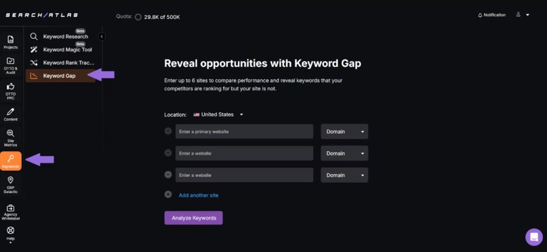This screenshot has width=547, height=252.
Task: Open the Content pencil icon
Action: 11,114
